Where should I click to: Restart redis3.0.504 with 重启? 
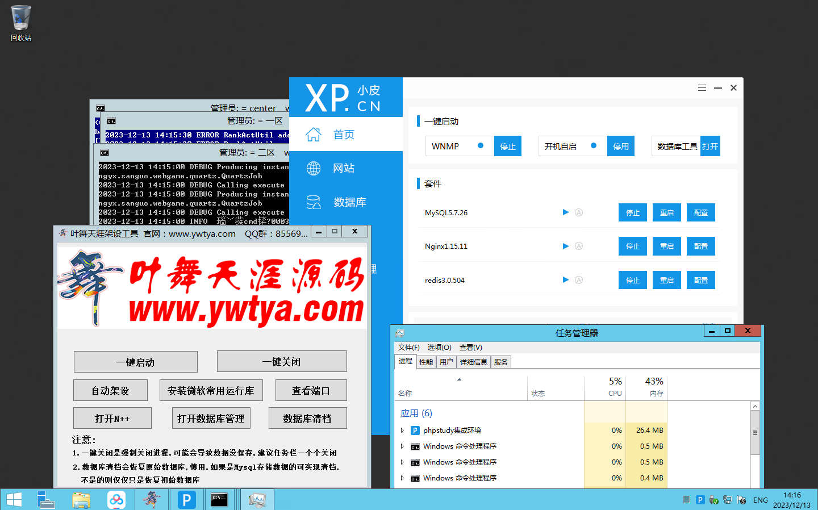pos(667,280)
